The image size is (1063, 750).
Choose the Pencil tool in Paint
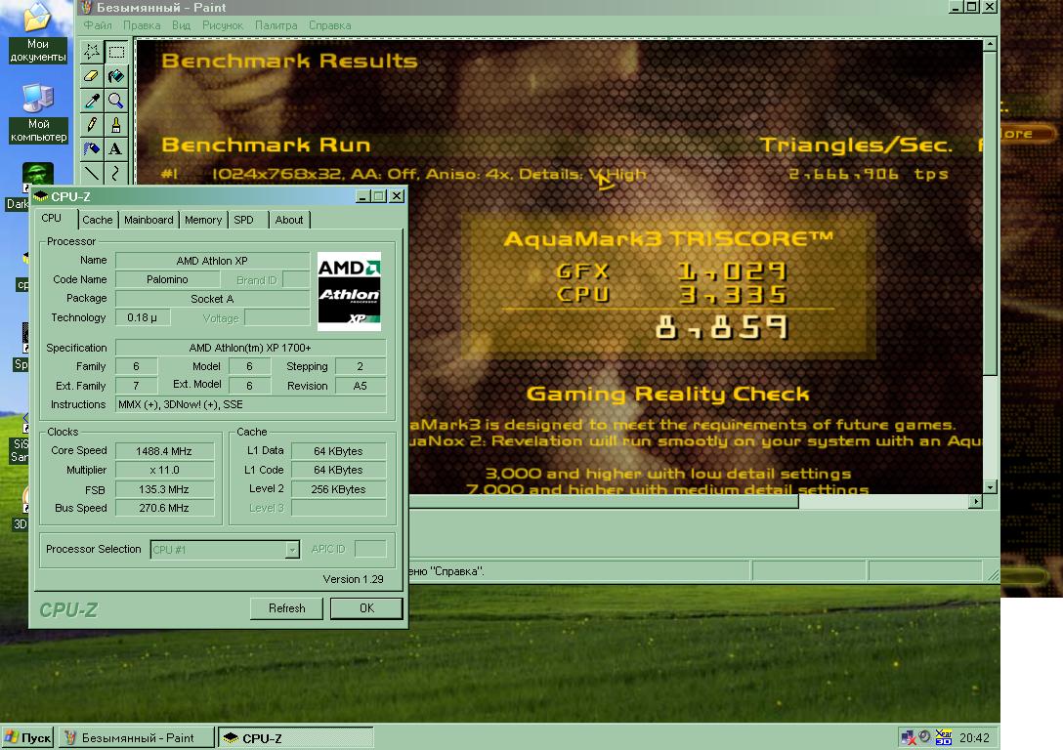click(92, 125)
